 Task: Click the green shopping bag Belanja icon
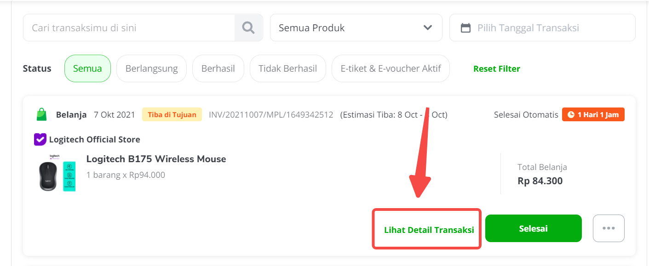(x=42, y=114)
